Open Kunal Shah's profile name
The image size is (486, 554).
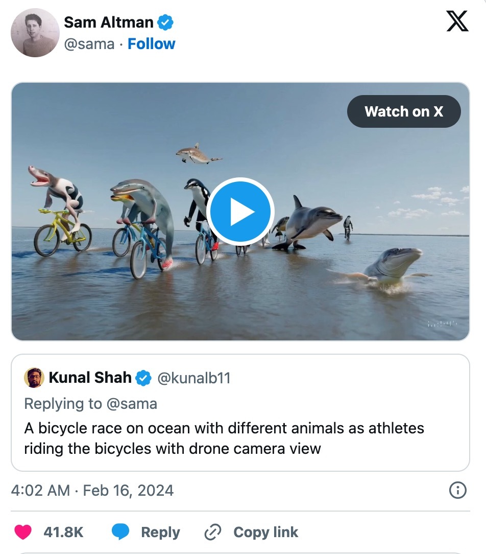pos(90,378)
